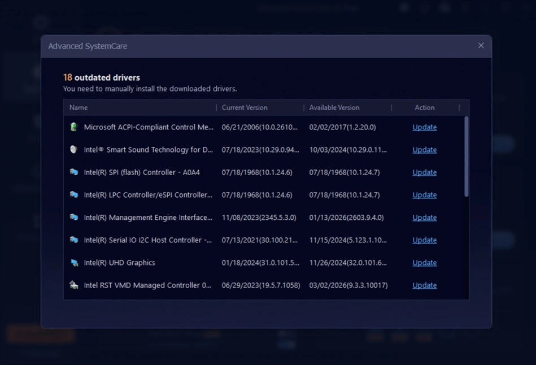Click current version 11/08/2023(2345.5.3.0)

pyautogui.click(x=259, y=218)
